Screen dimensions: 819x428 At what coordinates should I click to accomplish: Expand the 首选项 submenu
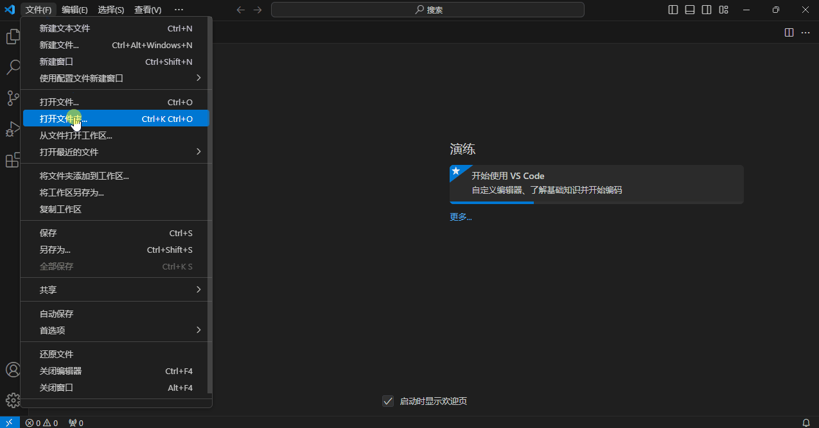coord(114,330)
